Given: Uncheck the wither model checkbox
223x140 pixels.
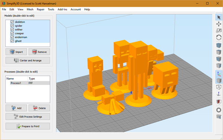Looking at the screenshot, I should [x=12, y=29].
